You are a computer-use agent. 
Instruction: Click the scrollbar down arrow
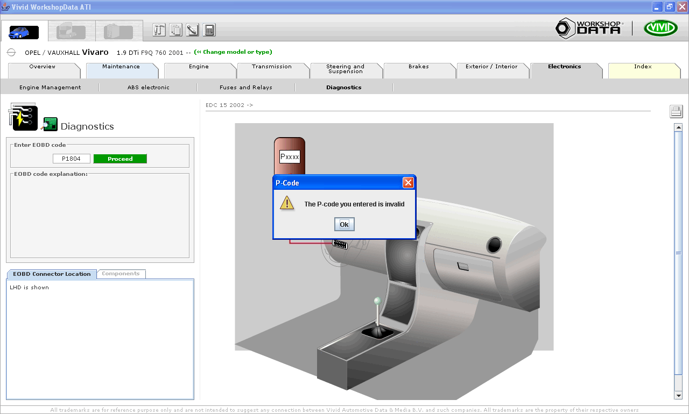pyautogui.click(x=678, y=396)
